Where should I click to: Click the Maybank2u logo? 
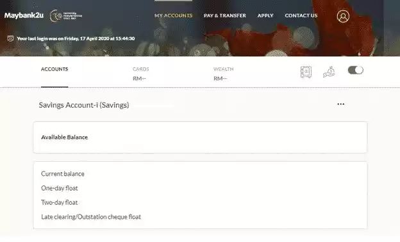24,15
